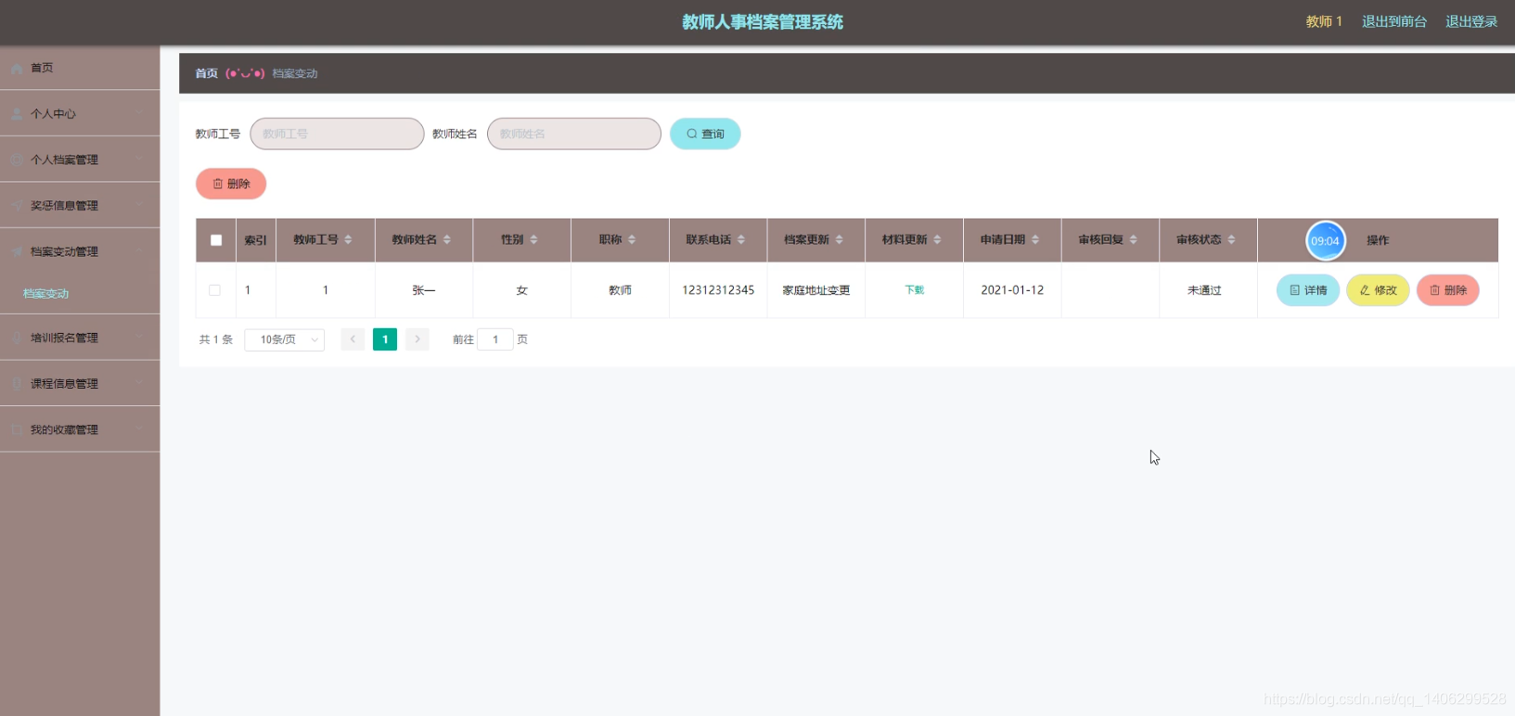Expand the 奖惩信息管理 sidebar chevron
The image size is (1515, 716).
coord(139,206)
